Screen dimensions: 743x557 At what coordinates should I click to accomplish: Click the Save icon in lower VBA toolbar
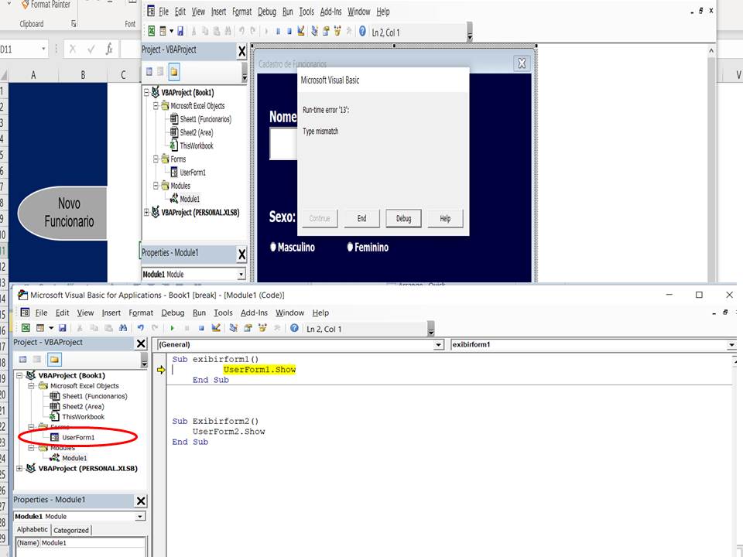point(62,328)
